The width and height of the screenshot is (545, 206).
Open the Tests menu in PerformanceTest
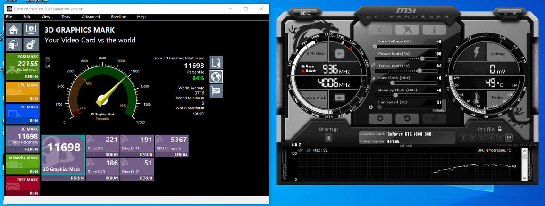click(66, 16)
